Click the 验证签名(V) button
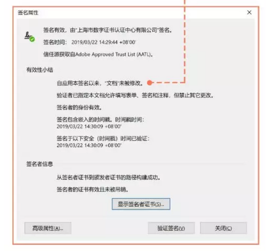Image resolution: width=268 pixels, height=252 pixels. [x=171, y=228]
